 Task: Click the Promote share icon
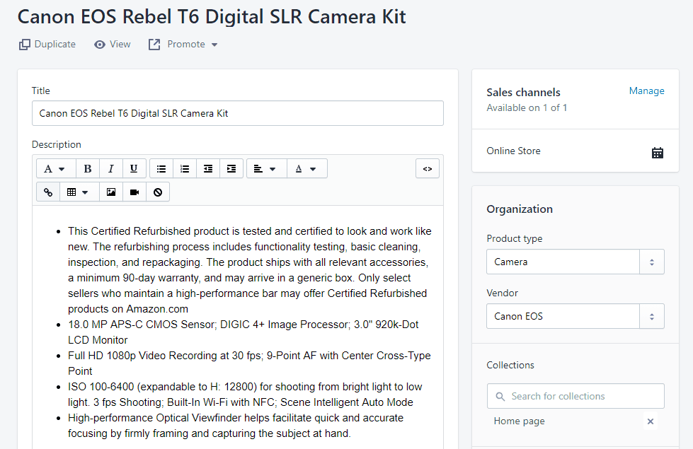(154, 45)
